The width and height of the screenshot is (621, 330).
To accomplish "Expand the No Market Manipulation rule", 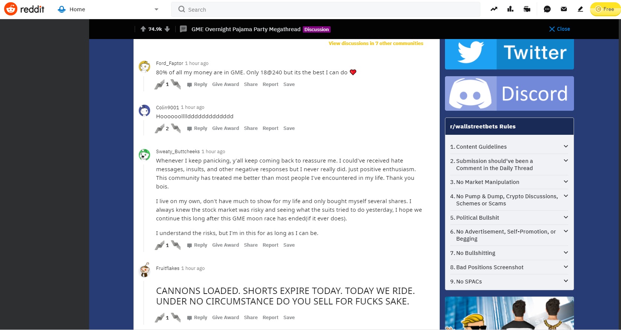I will pos(509,182).
